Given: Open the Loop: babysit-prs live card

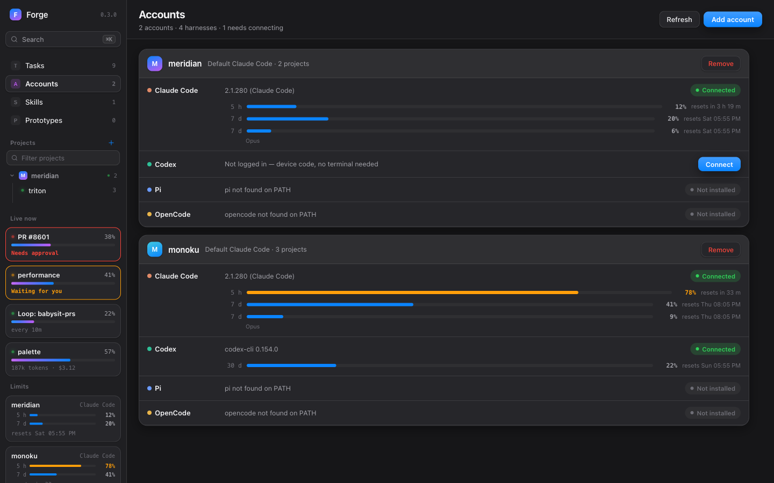Looking at the screenshot, I should (63, 321).
